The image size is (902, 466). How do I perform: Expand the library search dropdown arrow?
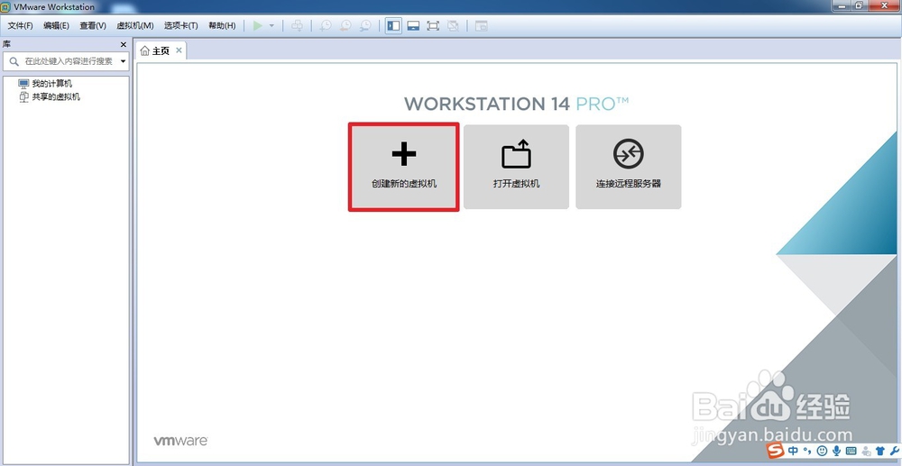[123, 61]
